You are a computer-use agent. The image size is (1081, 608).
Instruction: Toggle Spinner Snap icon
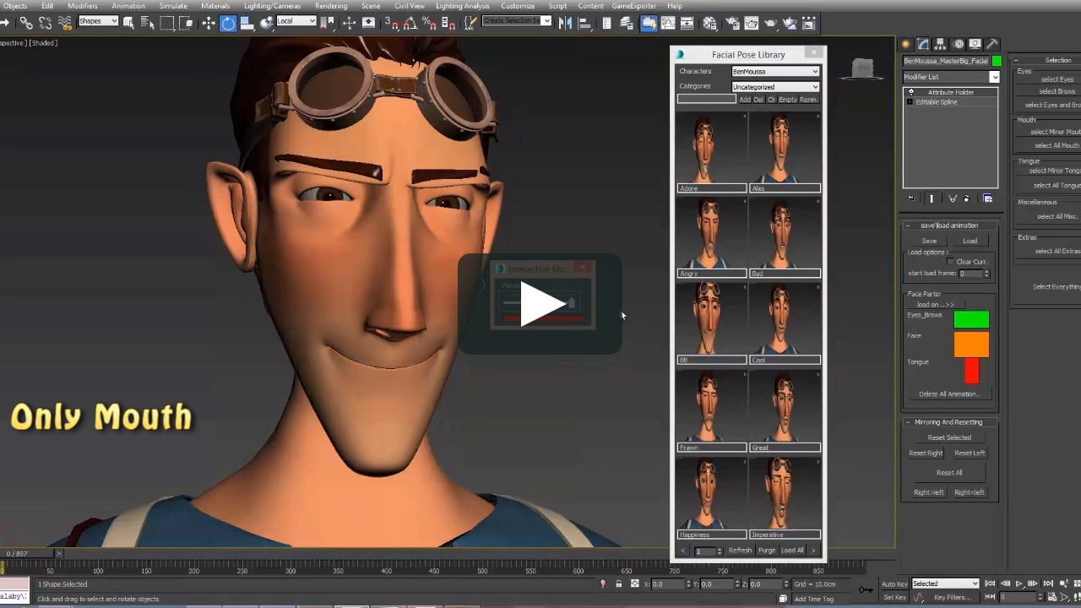click(449, 23)
